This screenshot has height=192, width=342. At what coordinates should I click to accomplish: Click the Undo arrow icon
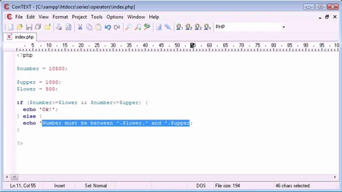[108, 27]
